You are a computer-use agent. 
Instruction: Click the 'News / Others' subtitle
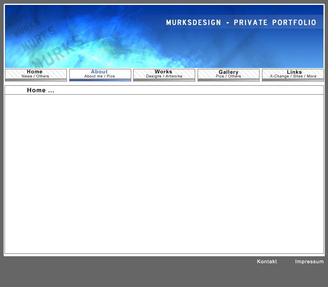35,76
